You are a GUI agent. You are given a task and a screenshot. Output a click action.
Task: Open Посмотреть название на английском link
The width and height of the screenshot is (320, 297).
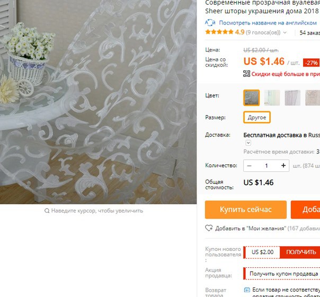pyautogui.click(x=268, y=23)
